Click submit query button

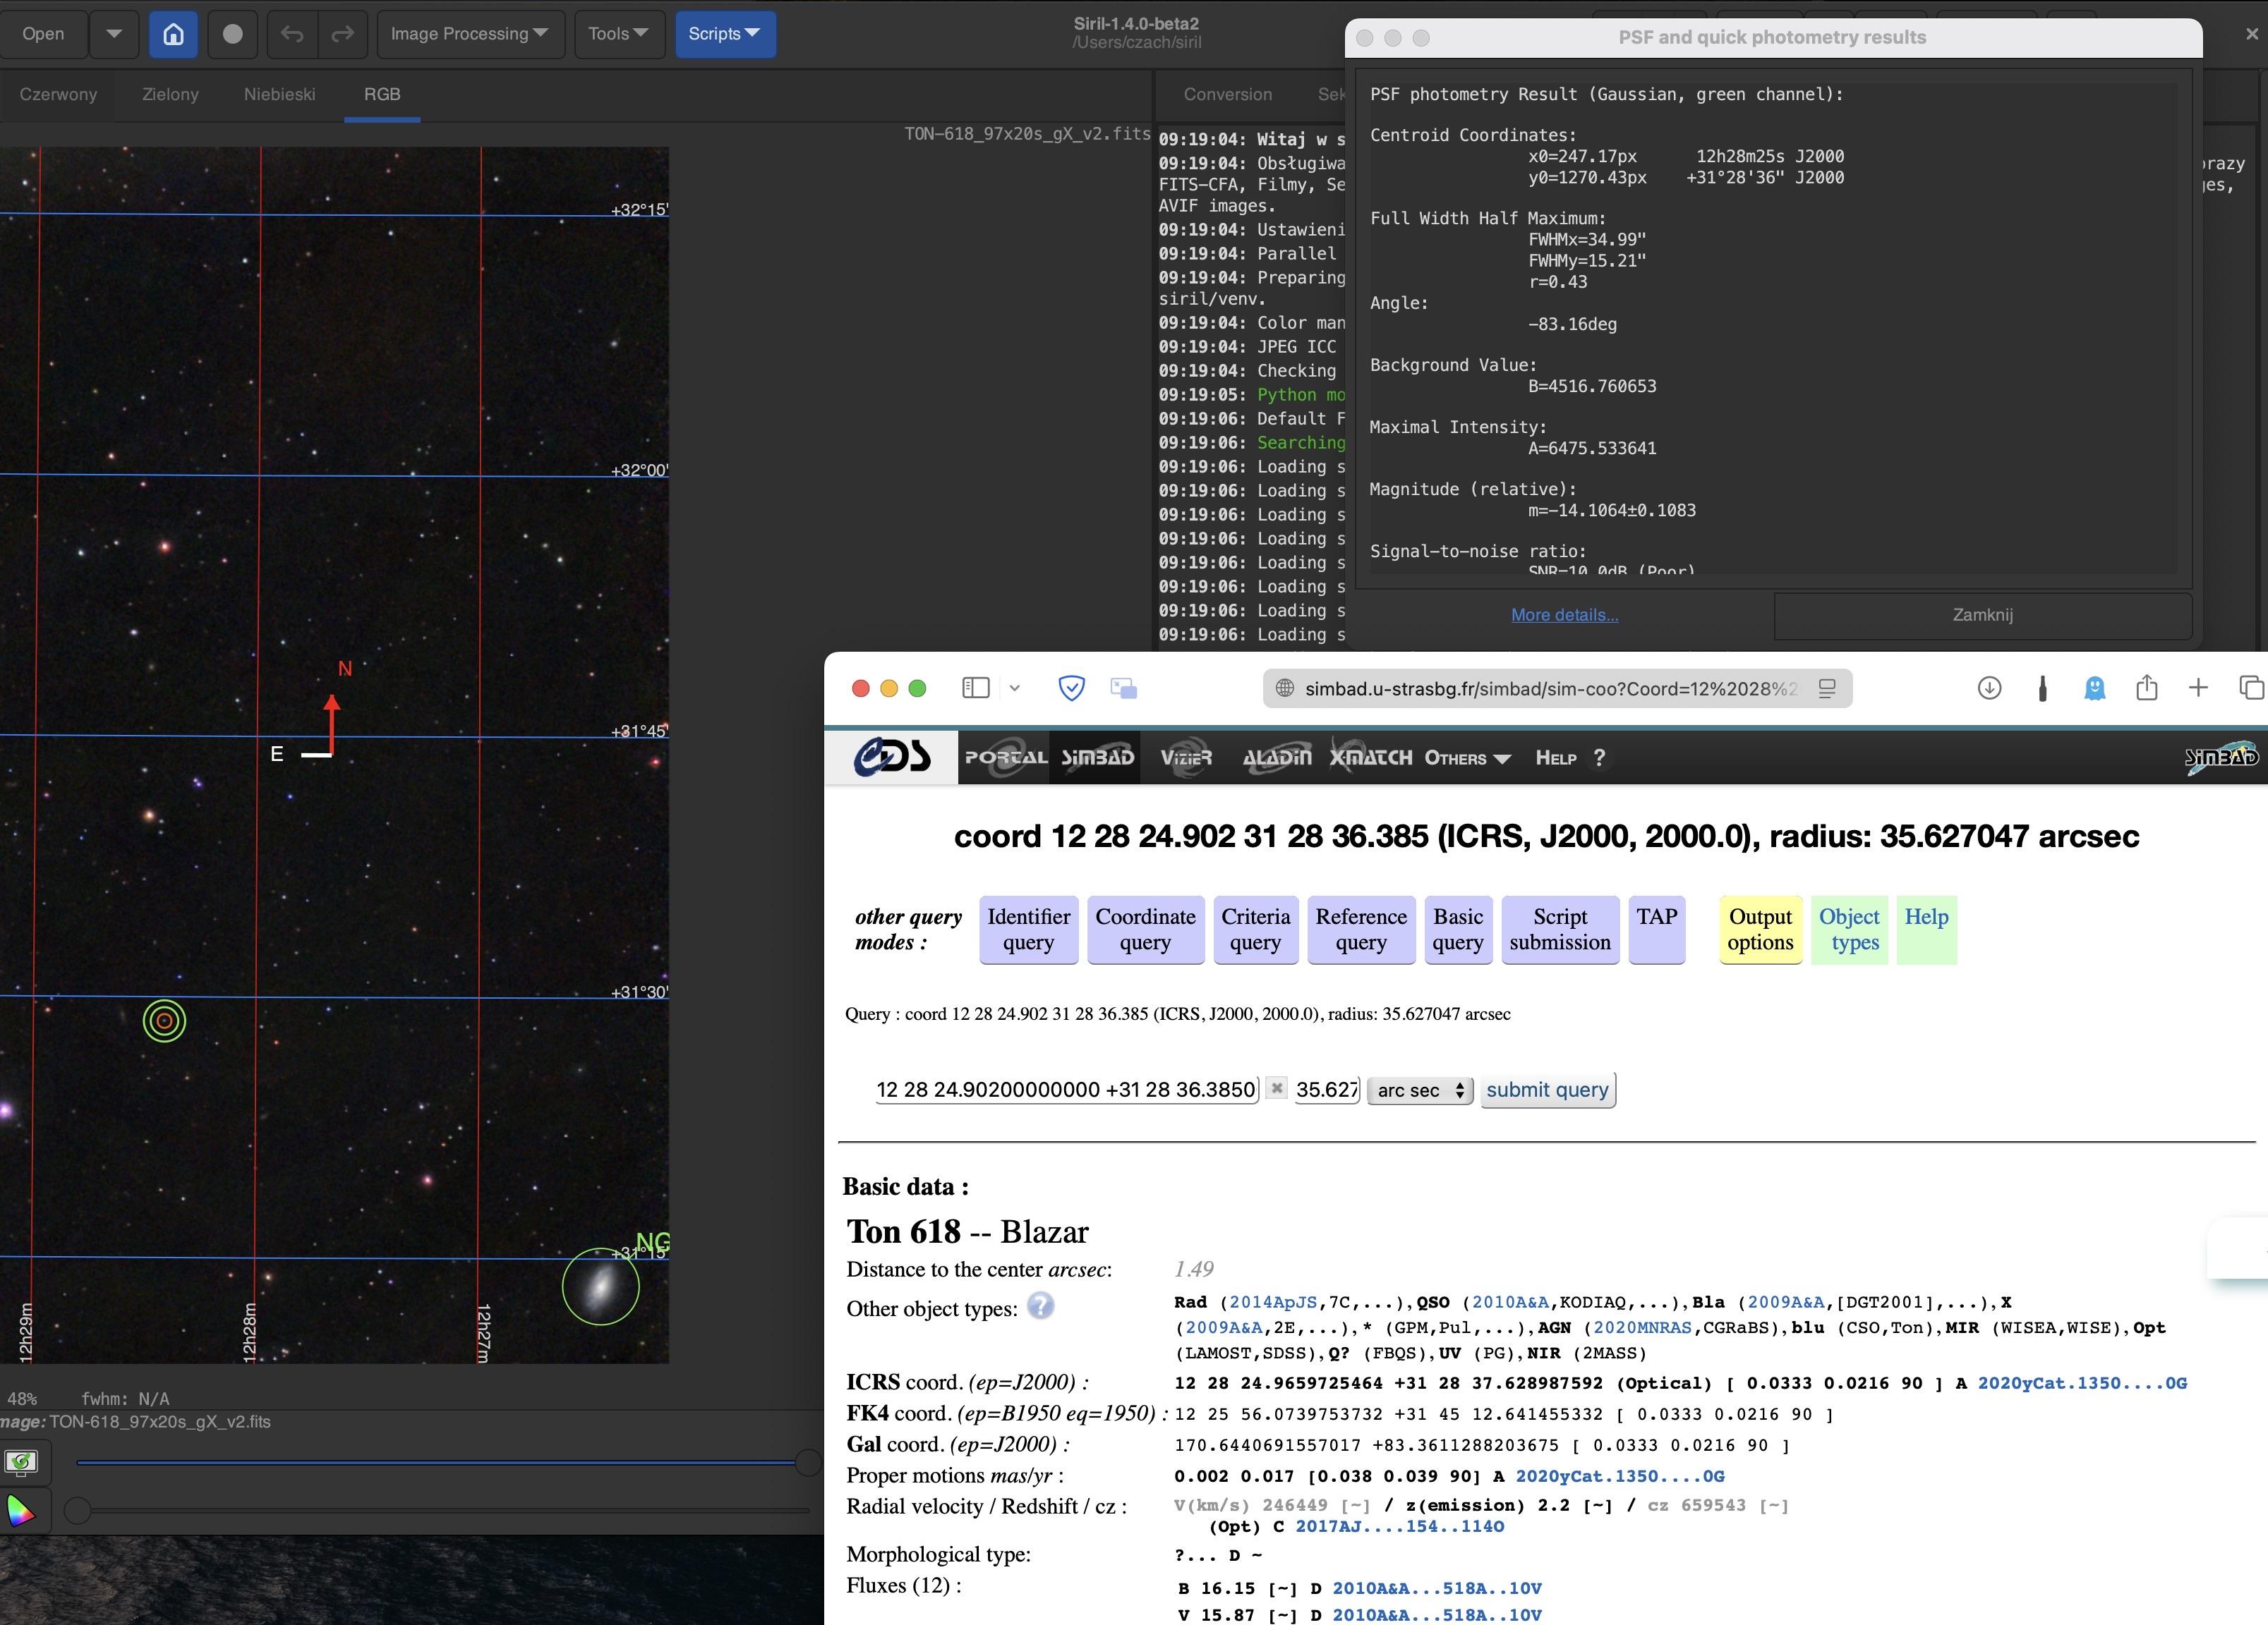tap(1548, 1090)
